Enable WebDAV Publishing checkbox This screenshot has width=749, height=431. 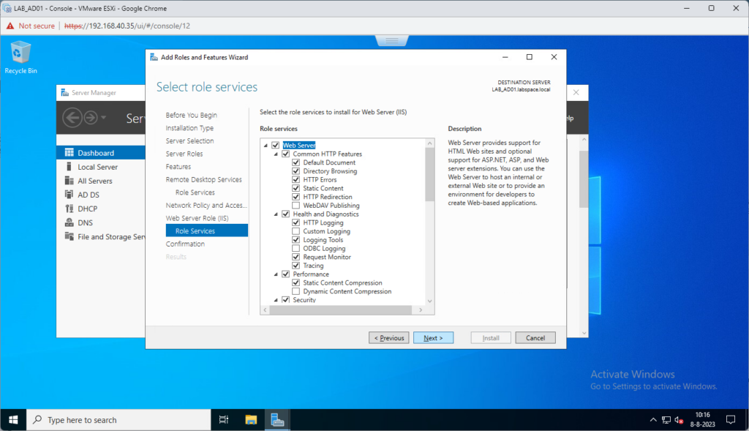tap(296, 205)
